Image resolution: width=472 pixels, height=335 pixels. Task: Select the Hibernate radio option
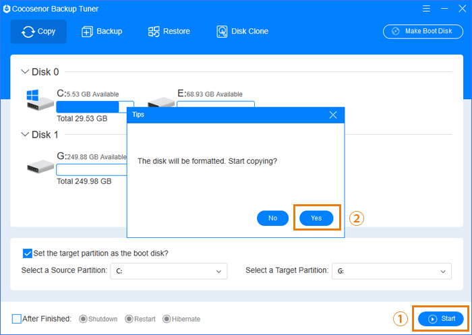pos(167,319)
